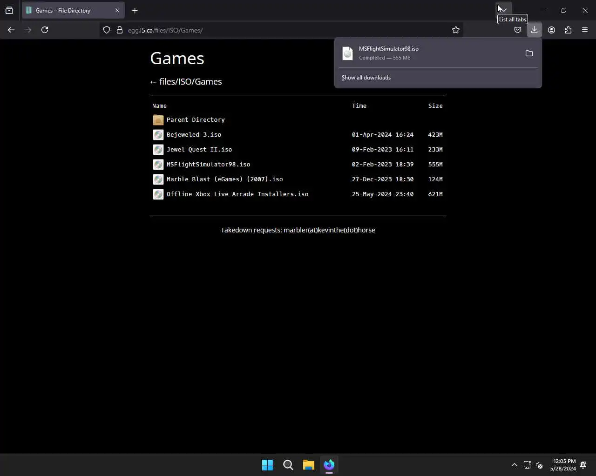Click disc icon beside MSFlightSimulator98.iso in list

tap(158, 165)
